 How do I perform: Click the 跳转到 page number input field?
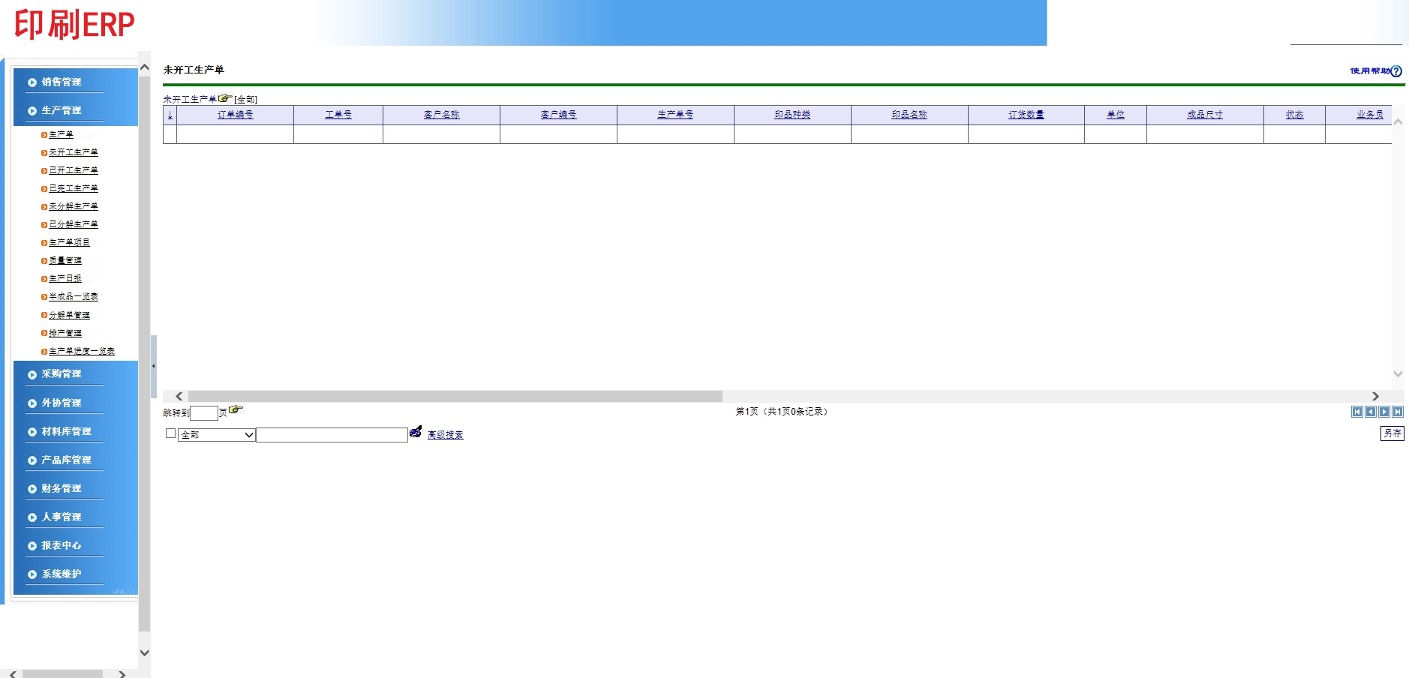tap(203, 413)
